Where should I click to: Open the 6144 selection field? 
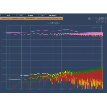tap(8, 15)
